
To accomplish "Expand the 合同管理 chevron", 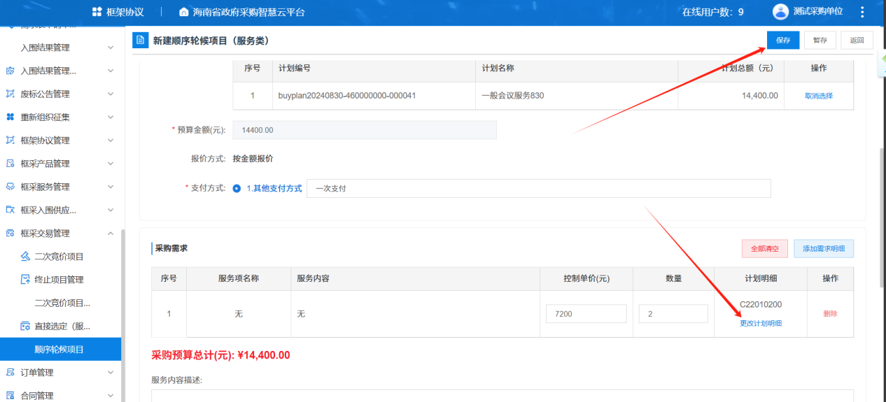I will tap(111, 395).
